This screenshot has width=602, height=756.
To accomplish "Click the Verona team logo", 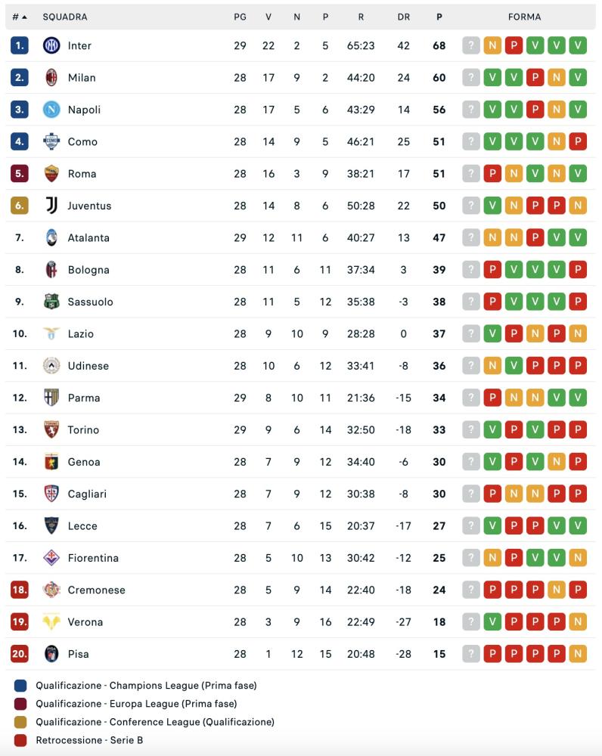I will [51, 622].
